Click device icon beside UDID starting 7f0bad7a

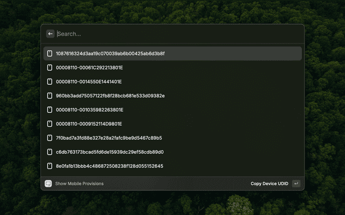tap(50, 138)
